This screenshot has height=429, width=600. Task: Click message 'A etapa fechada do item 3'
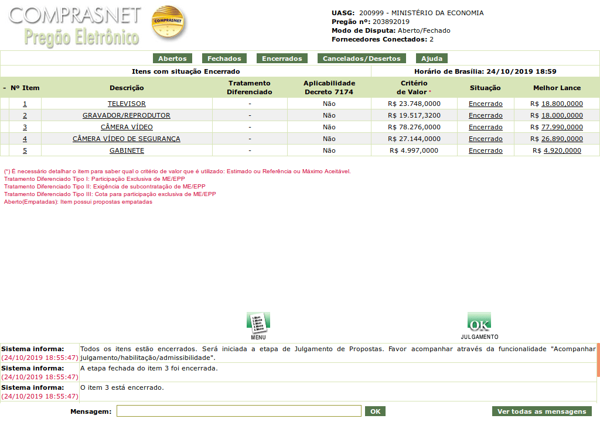(x=149, y=369)
